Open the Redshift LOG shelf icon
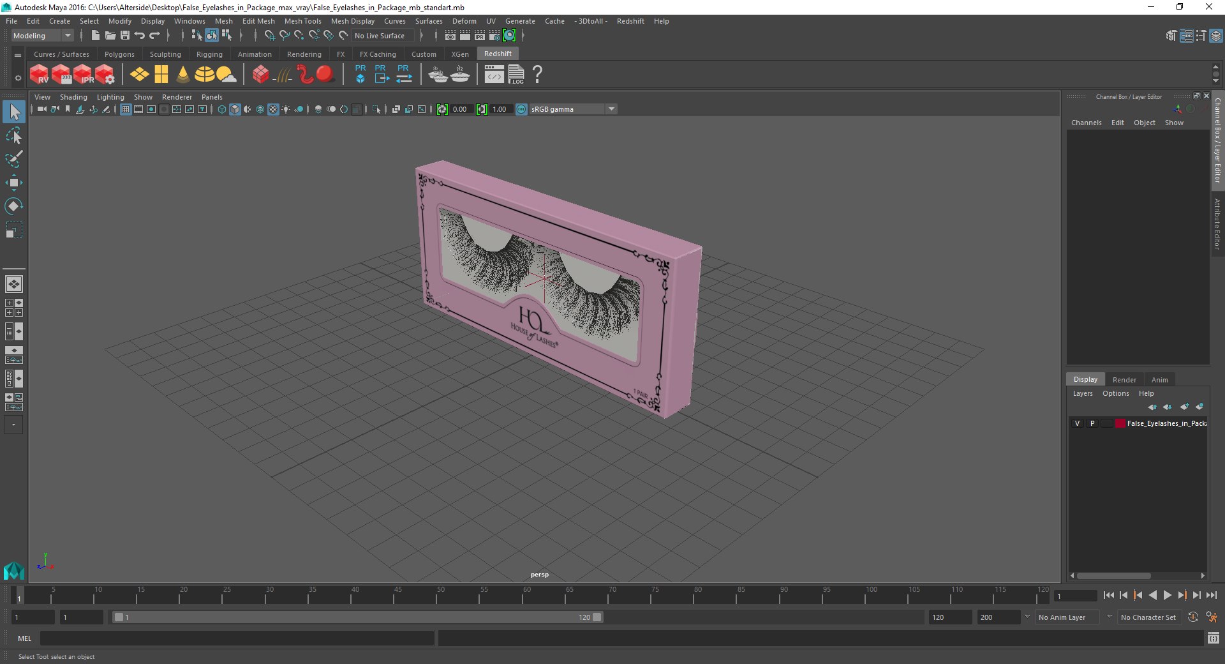Image resolution: width=1225 pixels, height=664 pixels. (x=516, y=75)
